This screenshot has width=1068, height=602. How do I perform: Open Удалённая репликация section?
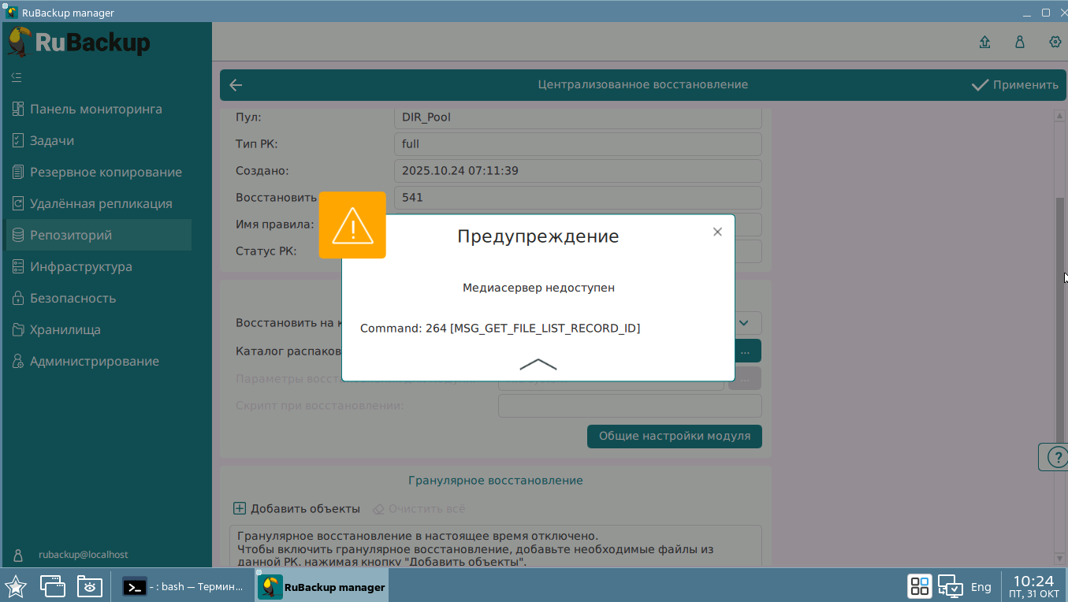click(x=101, y=203)
